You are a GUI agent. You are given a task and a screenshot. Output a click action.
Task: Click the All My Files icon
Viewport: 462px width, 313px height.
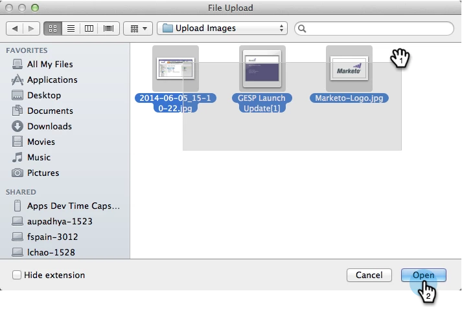(17, 64)
